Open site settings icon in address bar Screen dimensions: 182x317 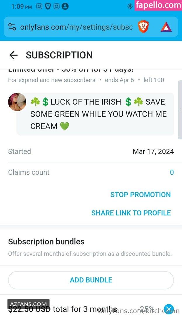(12, 27)
